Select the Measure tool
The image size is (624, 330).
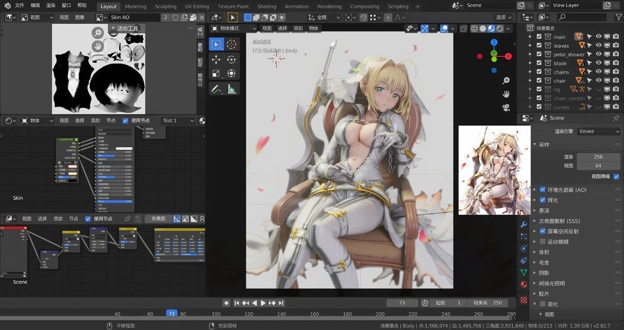pyautogui.click(x=232, y=90)
